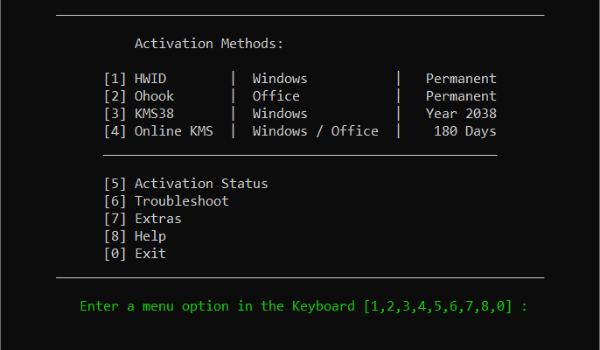Click 'Windows' in the HWID row
This screenshot has width=600, height=350.
[x=280, y=79]
